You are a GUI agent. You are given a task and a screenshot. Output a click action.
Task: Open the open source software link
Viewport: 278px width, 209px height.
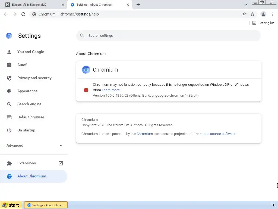(x=219, y=134)
